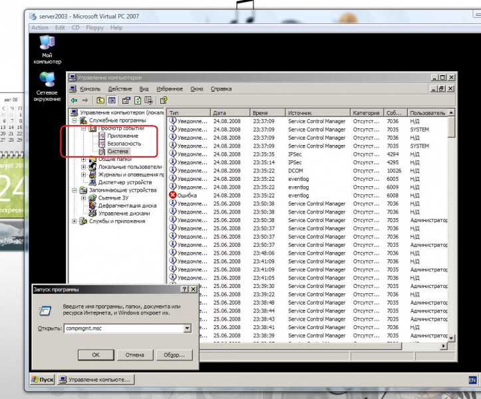Click OK in the Запуск программы dialog
This screenshot has height=399, width=481.
96,355
